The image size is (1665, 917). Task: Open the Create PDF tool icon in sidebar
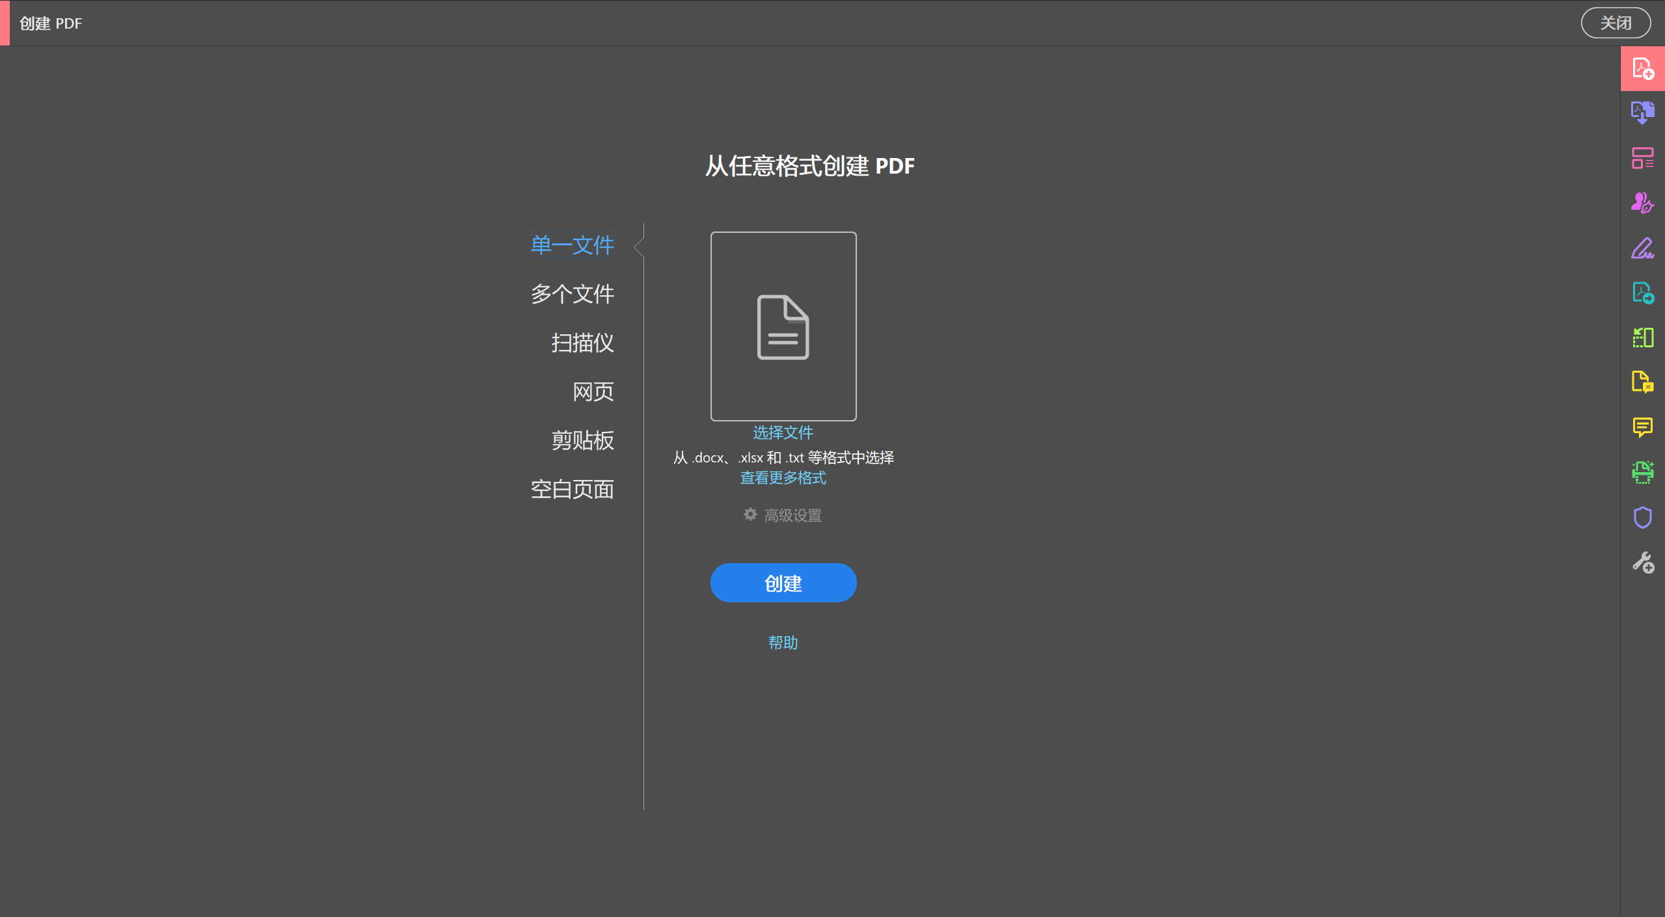1642,68
